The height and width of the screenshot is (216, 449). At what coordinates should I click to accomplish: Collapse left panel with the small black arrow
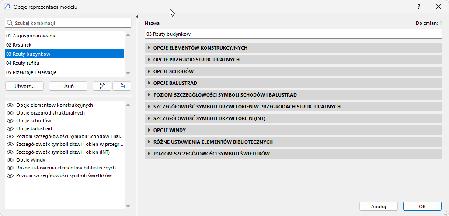point(137,17)
